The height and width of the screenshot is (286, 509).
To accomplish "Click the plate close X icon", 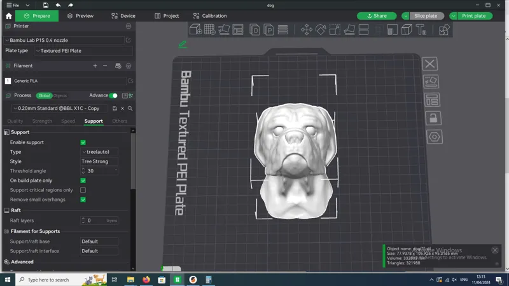I will point(430,64).
